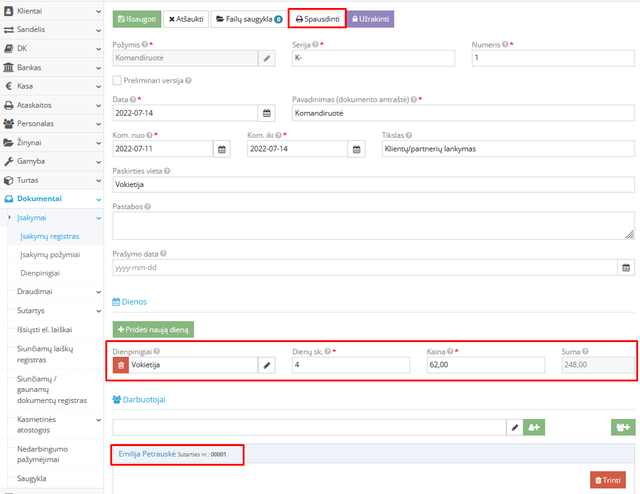
Task: Click pencil icon next to Vokietija dienpinigiai
Action: coord(266,365)
